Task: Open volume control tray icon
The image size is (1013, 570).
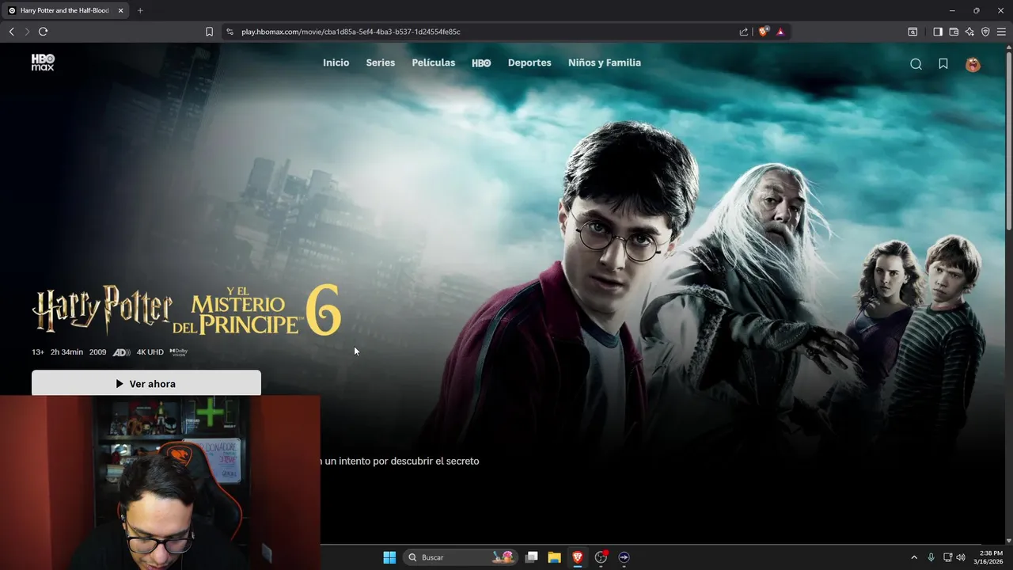Action: click(x=961, y=557)
